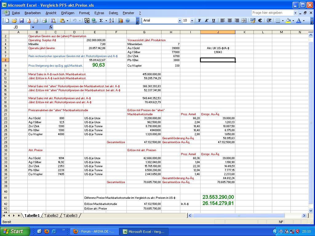Merge and center the selected cells
Screen dimensions: 315x236
[x=244, y=21]
